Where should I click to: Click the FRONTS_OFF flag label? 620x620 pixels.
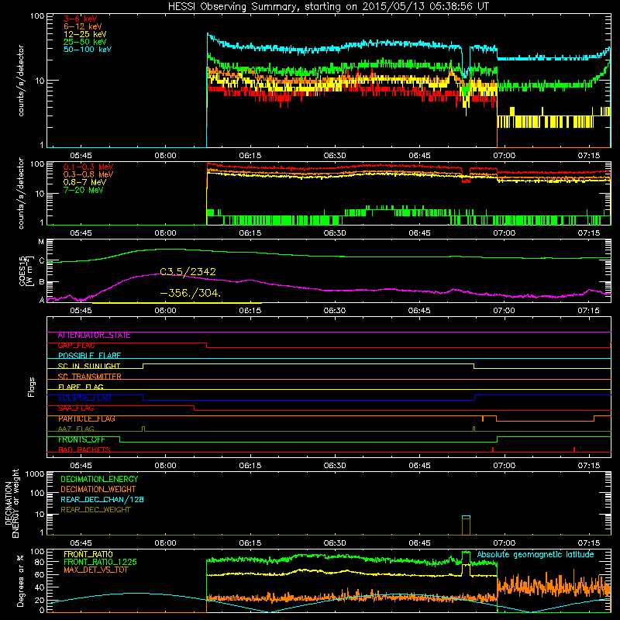pos(81,439)
